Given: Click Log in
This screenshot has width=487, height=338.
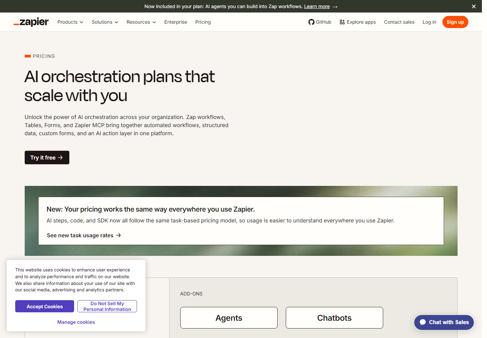Looking at the screenshot, I should tap(429, 22).
